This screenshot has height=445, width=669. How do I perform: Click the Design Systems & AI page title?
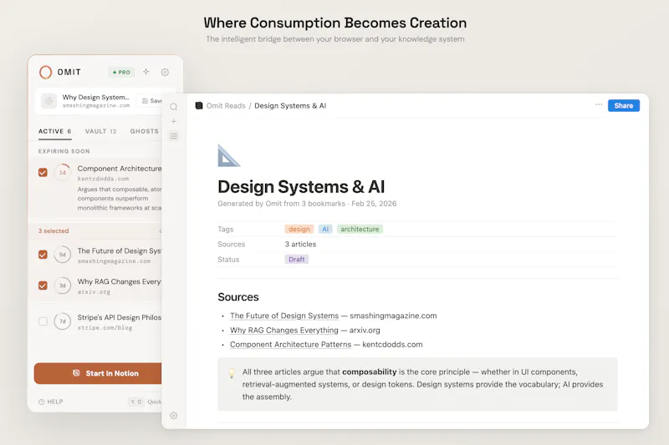tap(301, 187)
